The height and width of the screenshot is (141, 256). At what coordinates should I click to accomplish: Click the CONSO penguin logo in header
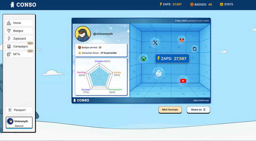(23, 5)
